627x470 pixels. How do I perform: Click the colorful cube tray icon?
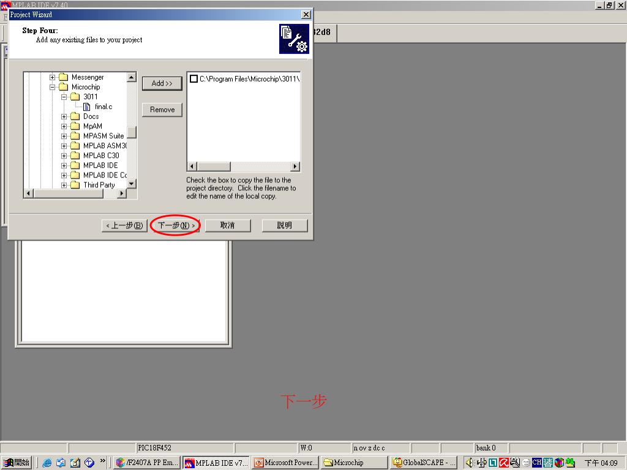559,463
